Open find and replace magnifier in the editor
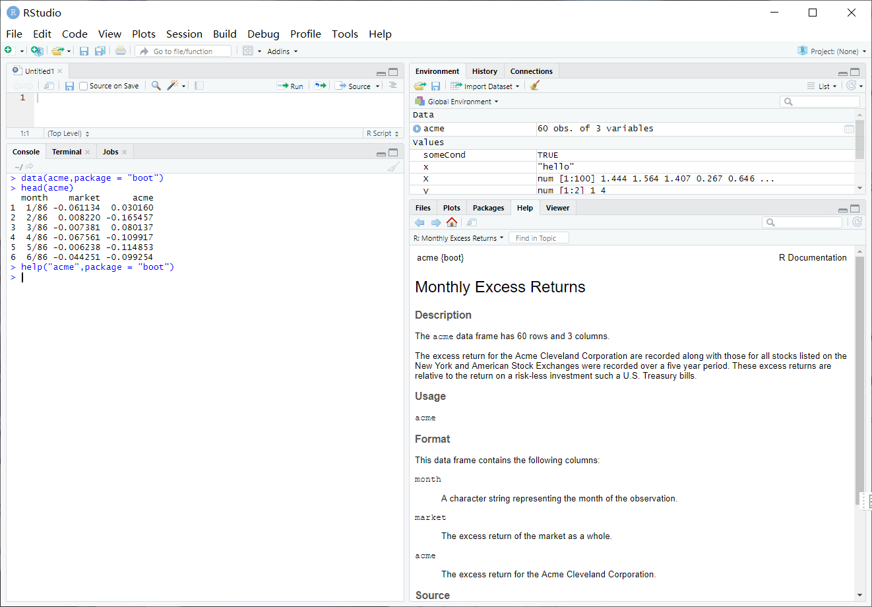872x607 pixels. 156,86
